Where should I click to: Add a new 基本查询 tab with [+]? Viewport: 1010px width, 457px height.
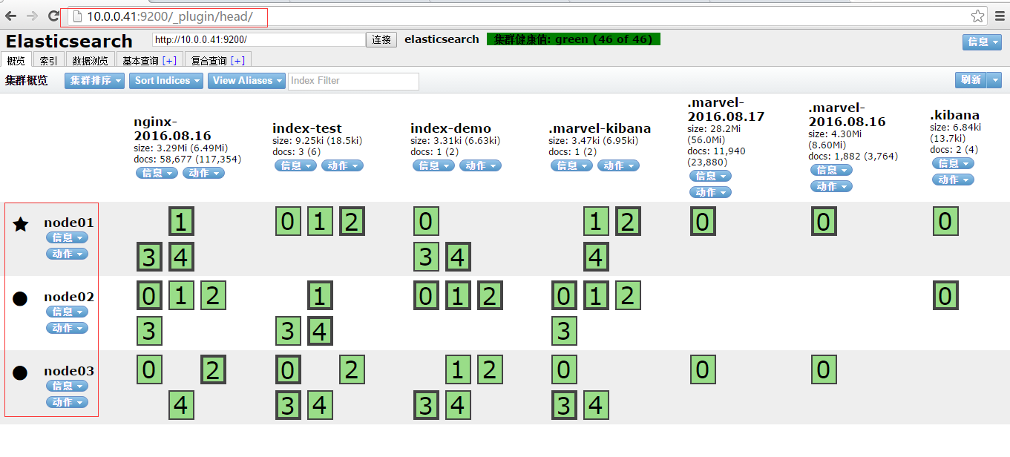point(169,60)
